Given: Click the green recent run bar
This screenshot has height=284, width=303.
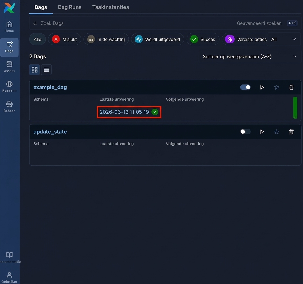Looking at the screenshot, I should click(295, 108).
